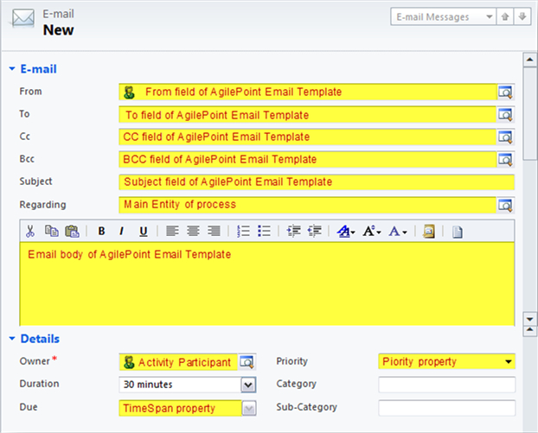Open the Duration dropdown list
Viewport: 538px width, 433px height.
248,385
